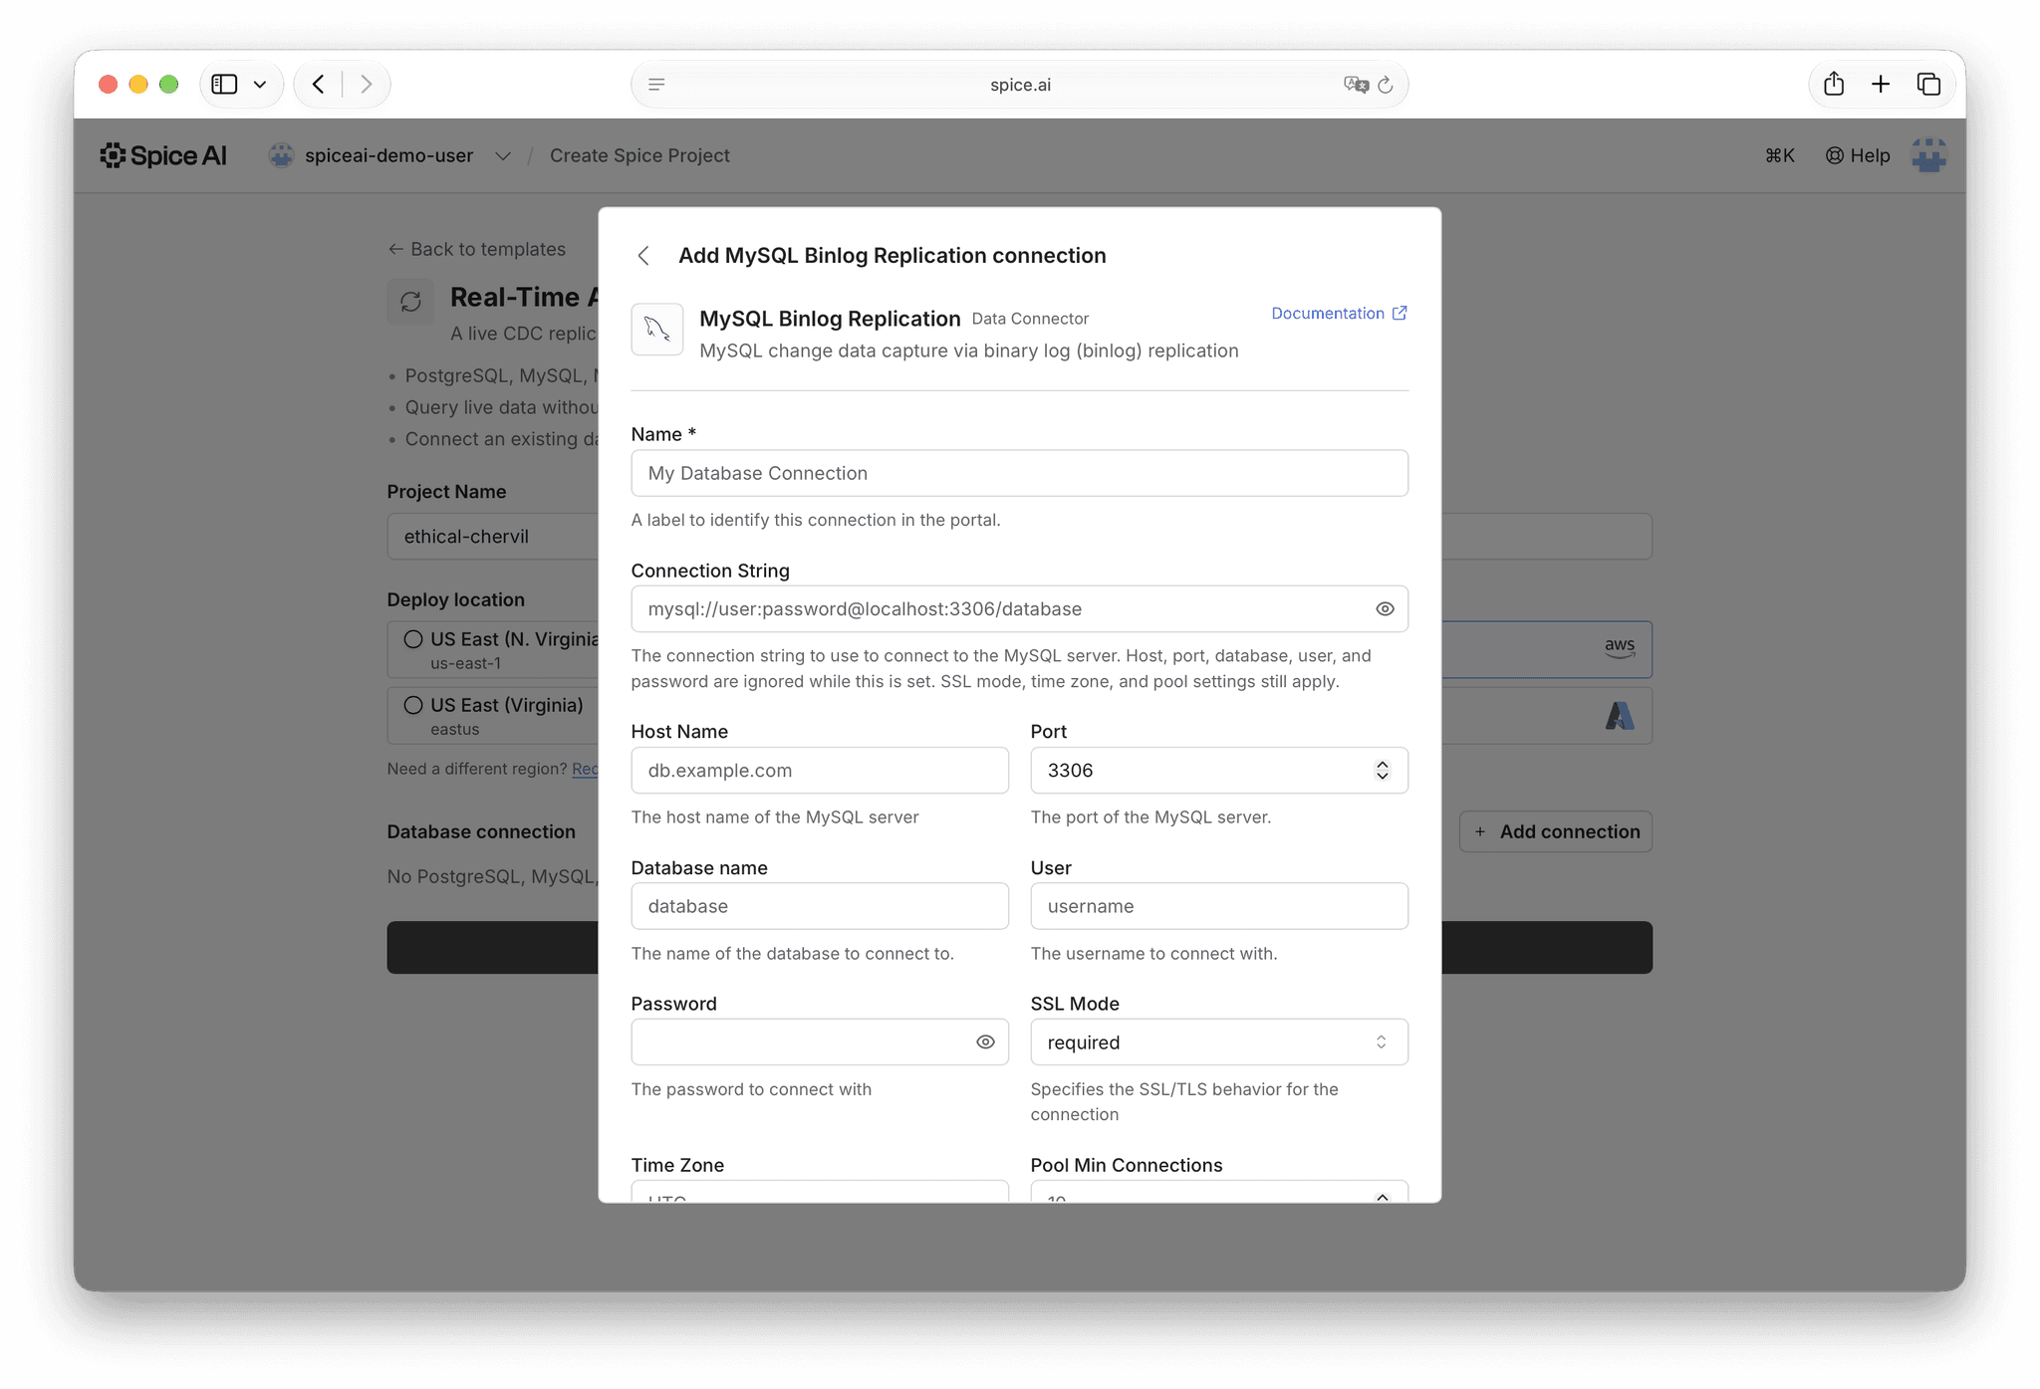Select US East (N. Virginia) radio button
Viewport: 2040px width, 1389px height.
pos(413,639)
